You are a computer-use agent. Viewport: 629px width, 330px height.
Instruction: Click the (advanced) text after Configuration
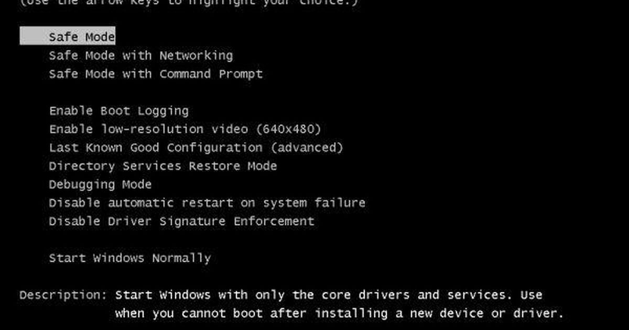pyautogui.click(x=307, y=148)
